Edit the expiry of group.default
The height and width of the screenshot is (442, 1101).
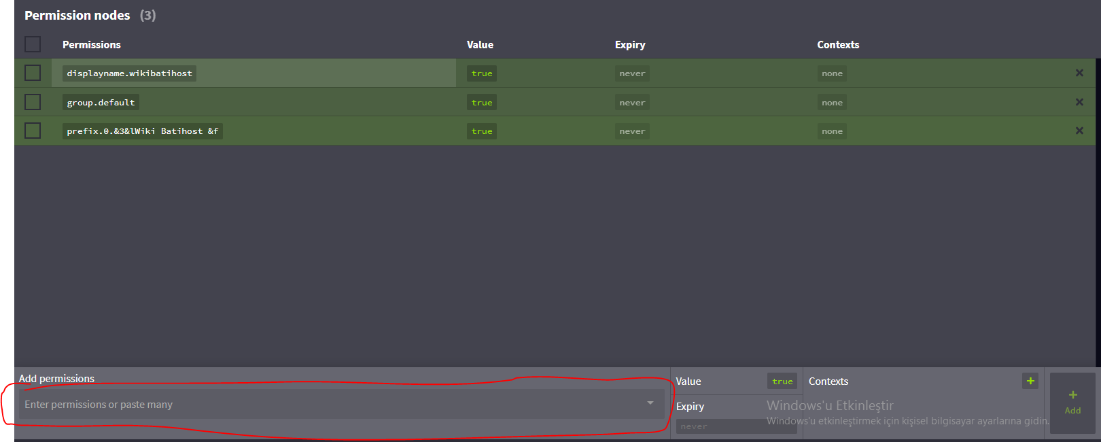point(631,103)
